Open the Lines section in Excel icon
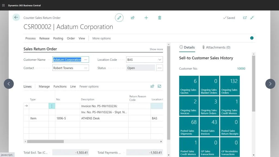Image resolution: width=279 pixels, height=157 pixels. [x=159, y=86]
